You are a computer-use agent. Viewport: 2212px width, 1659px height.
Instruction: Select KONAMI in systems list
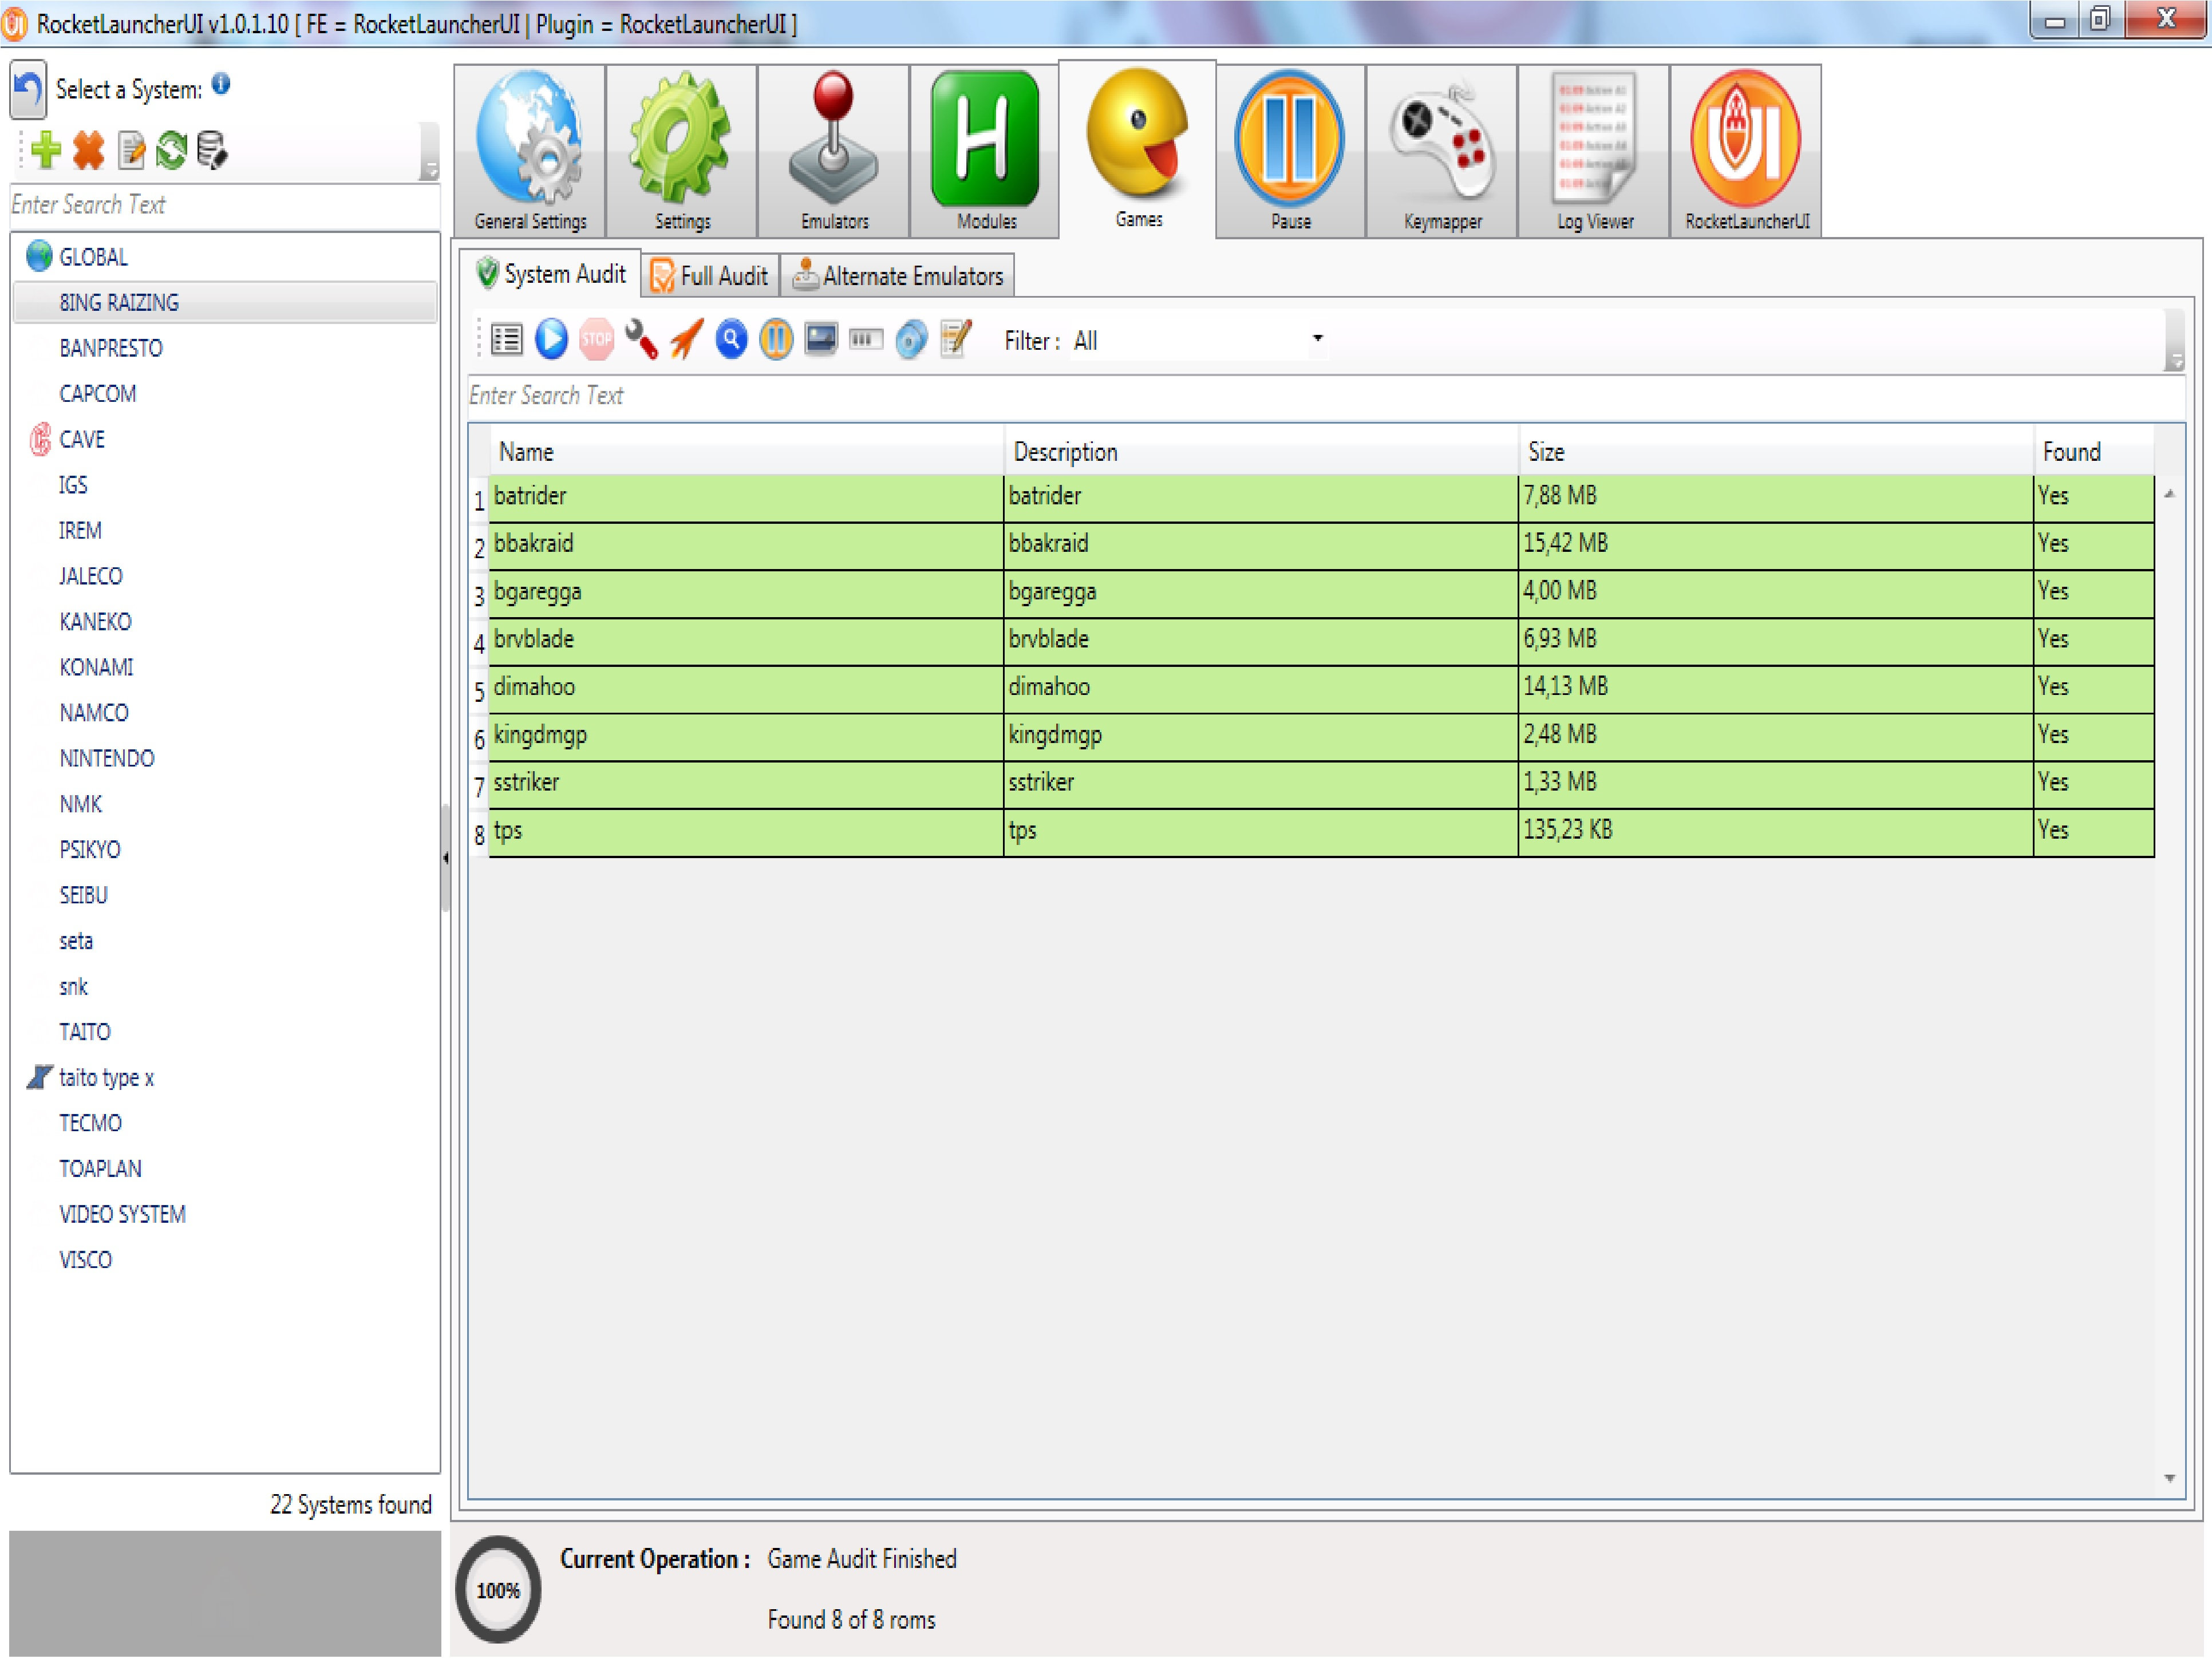coord(225,668)
